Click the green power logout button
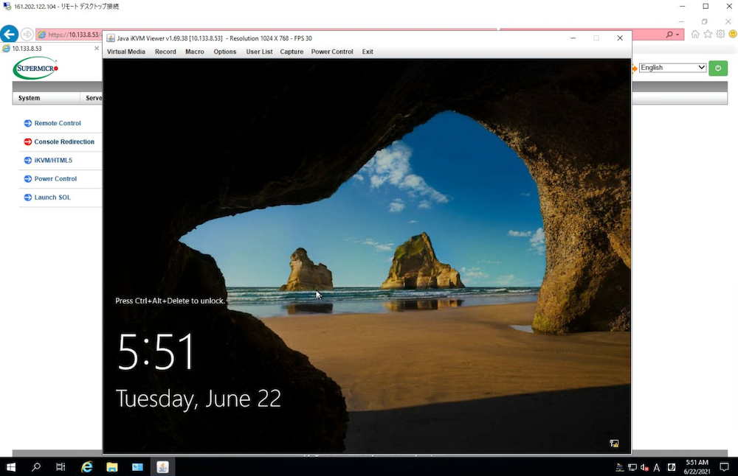 click(x=717, y=68)
